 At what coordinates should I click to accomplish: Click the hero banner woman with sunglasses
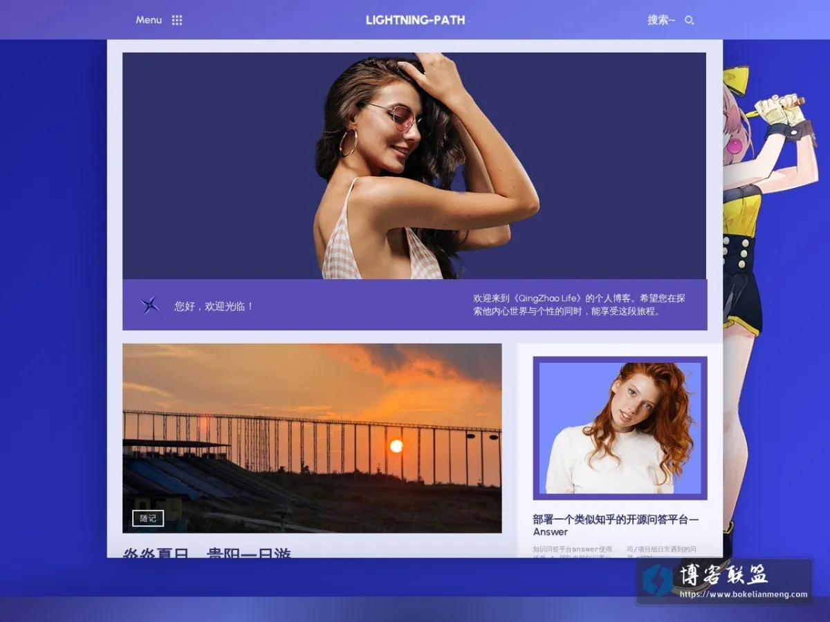414,166
